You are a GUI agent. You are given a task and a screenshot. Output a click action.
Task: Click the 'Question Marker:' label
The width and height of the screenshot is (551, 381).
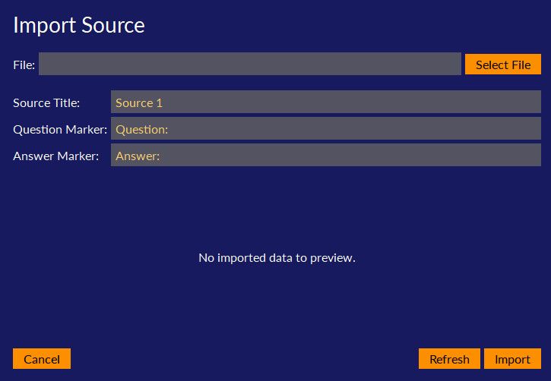[x=60, y=129]
